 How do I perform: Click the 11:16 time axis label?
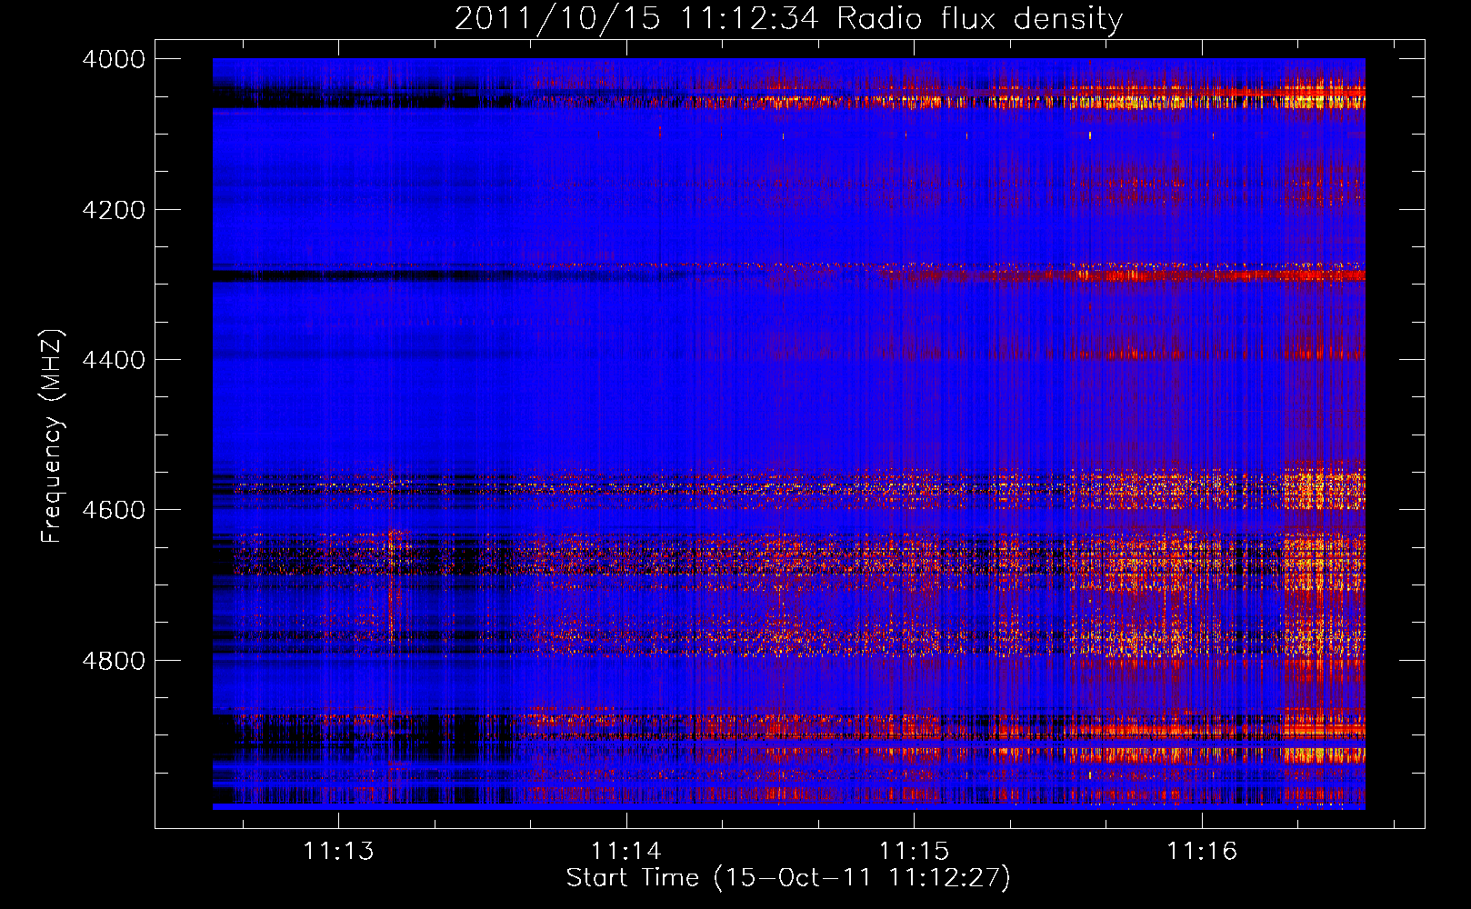[1202, 852]
